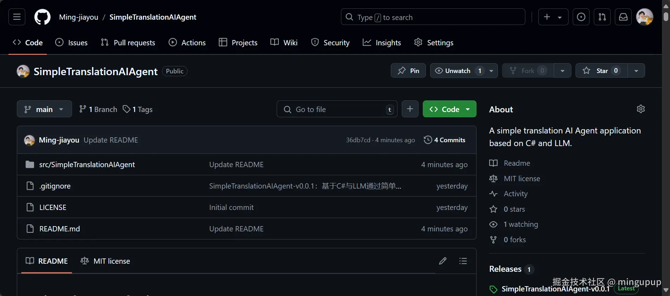Open the Unwatch notifications dropdown
The image size is (670, 296).
pos(464,71)
